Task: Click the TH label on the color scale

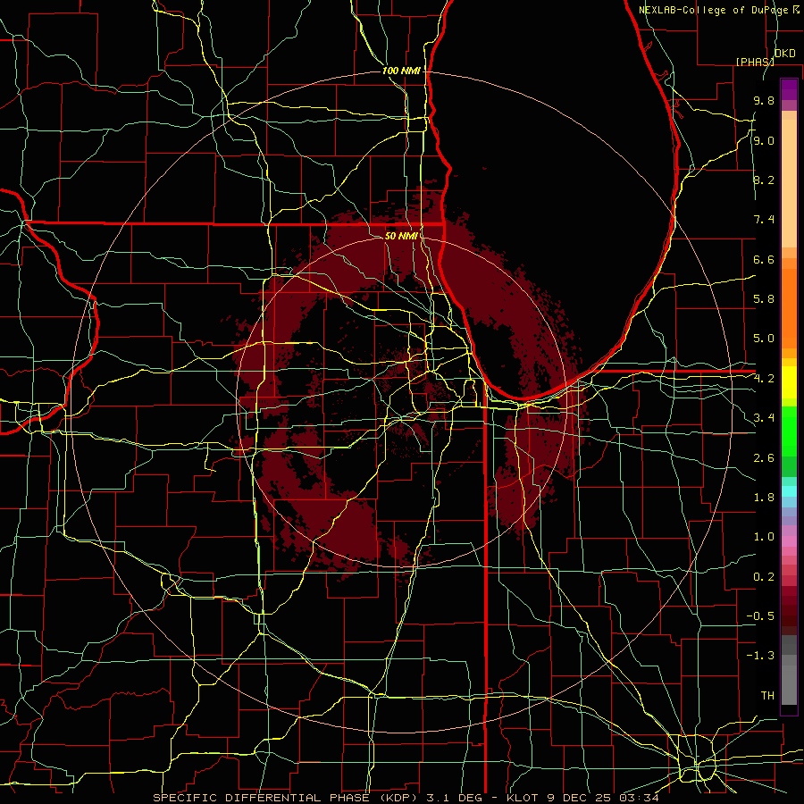Action: point(767,696)
